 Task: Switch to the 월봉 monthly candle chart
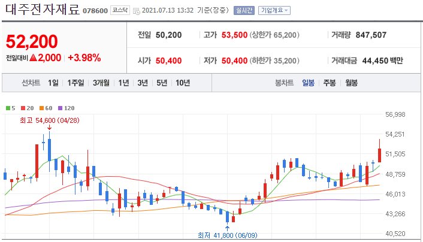pos(352,83)
